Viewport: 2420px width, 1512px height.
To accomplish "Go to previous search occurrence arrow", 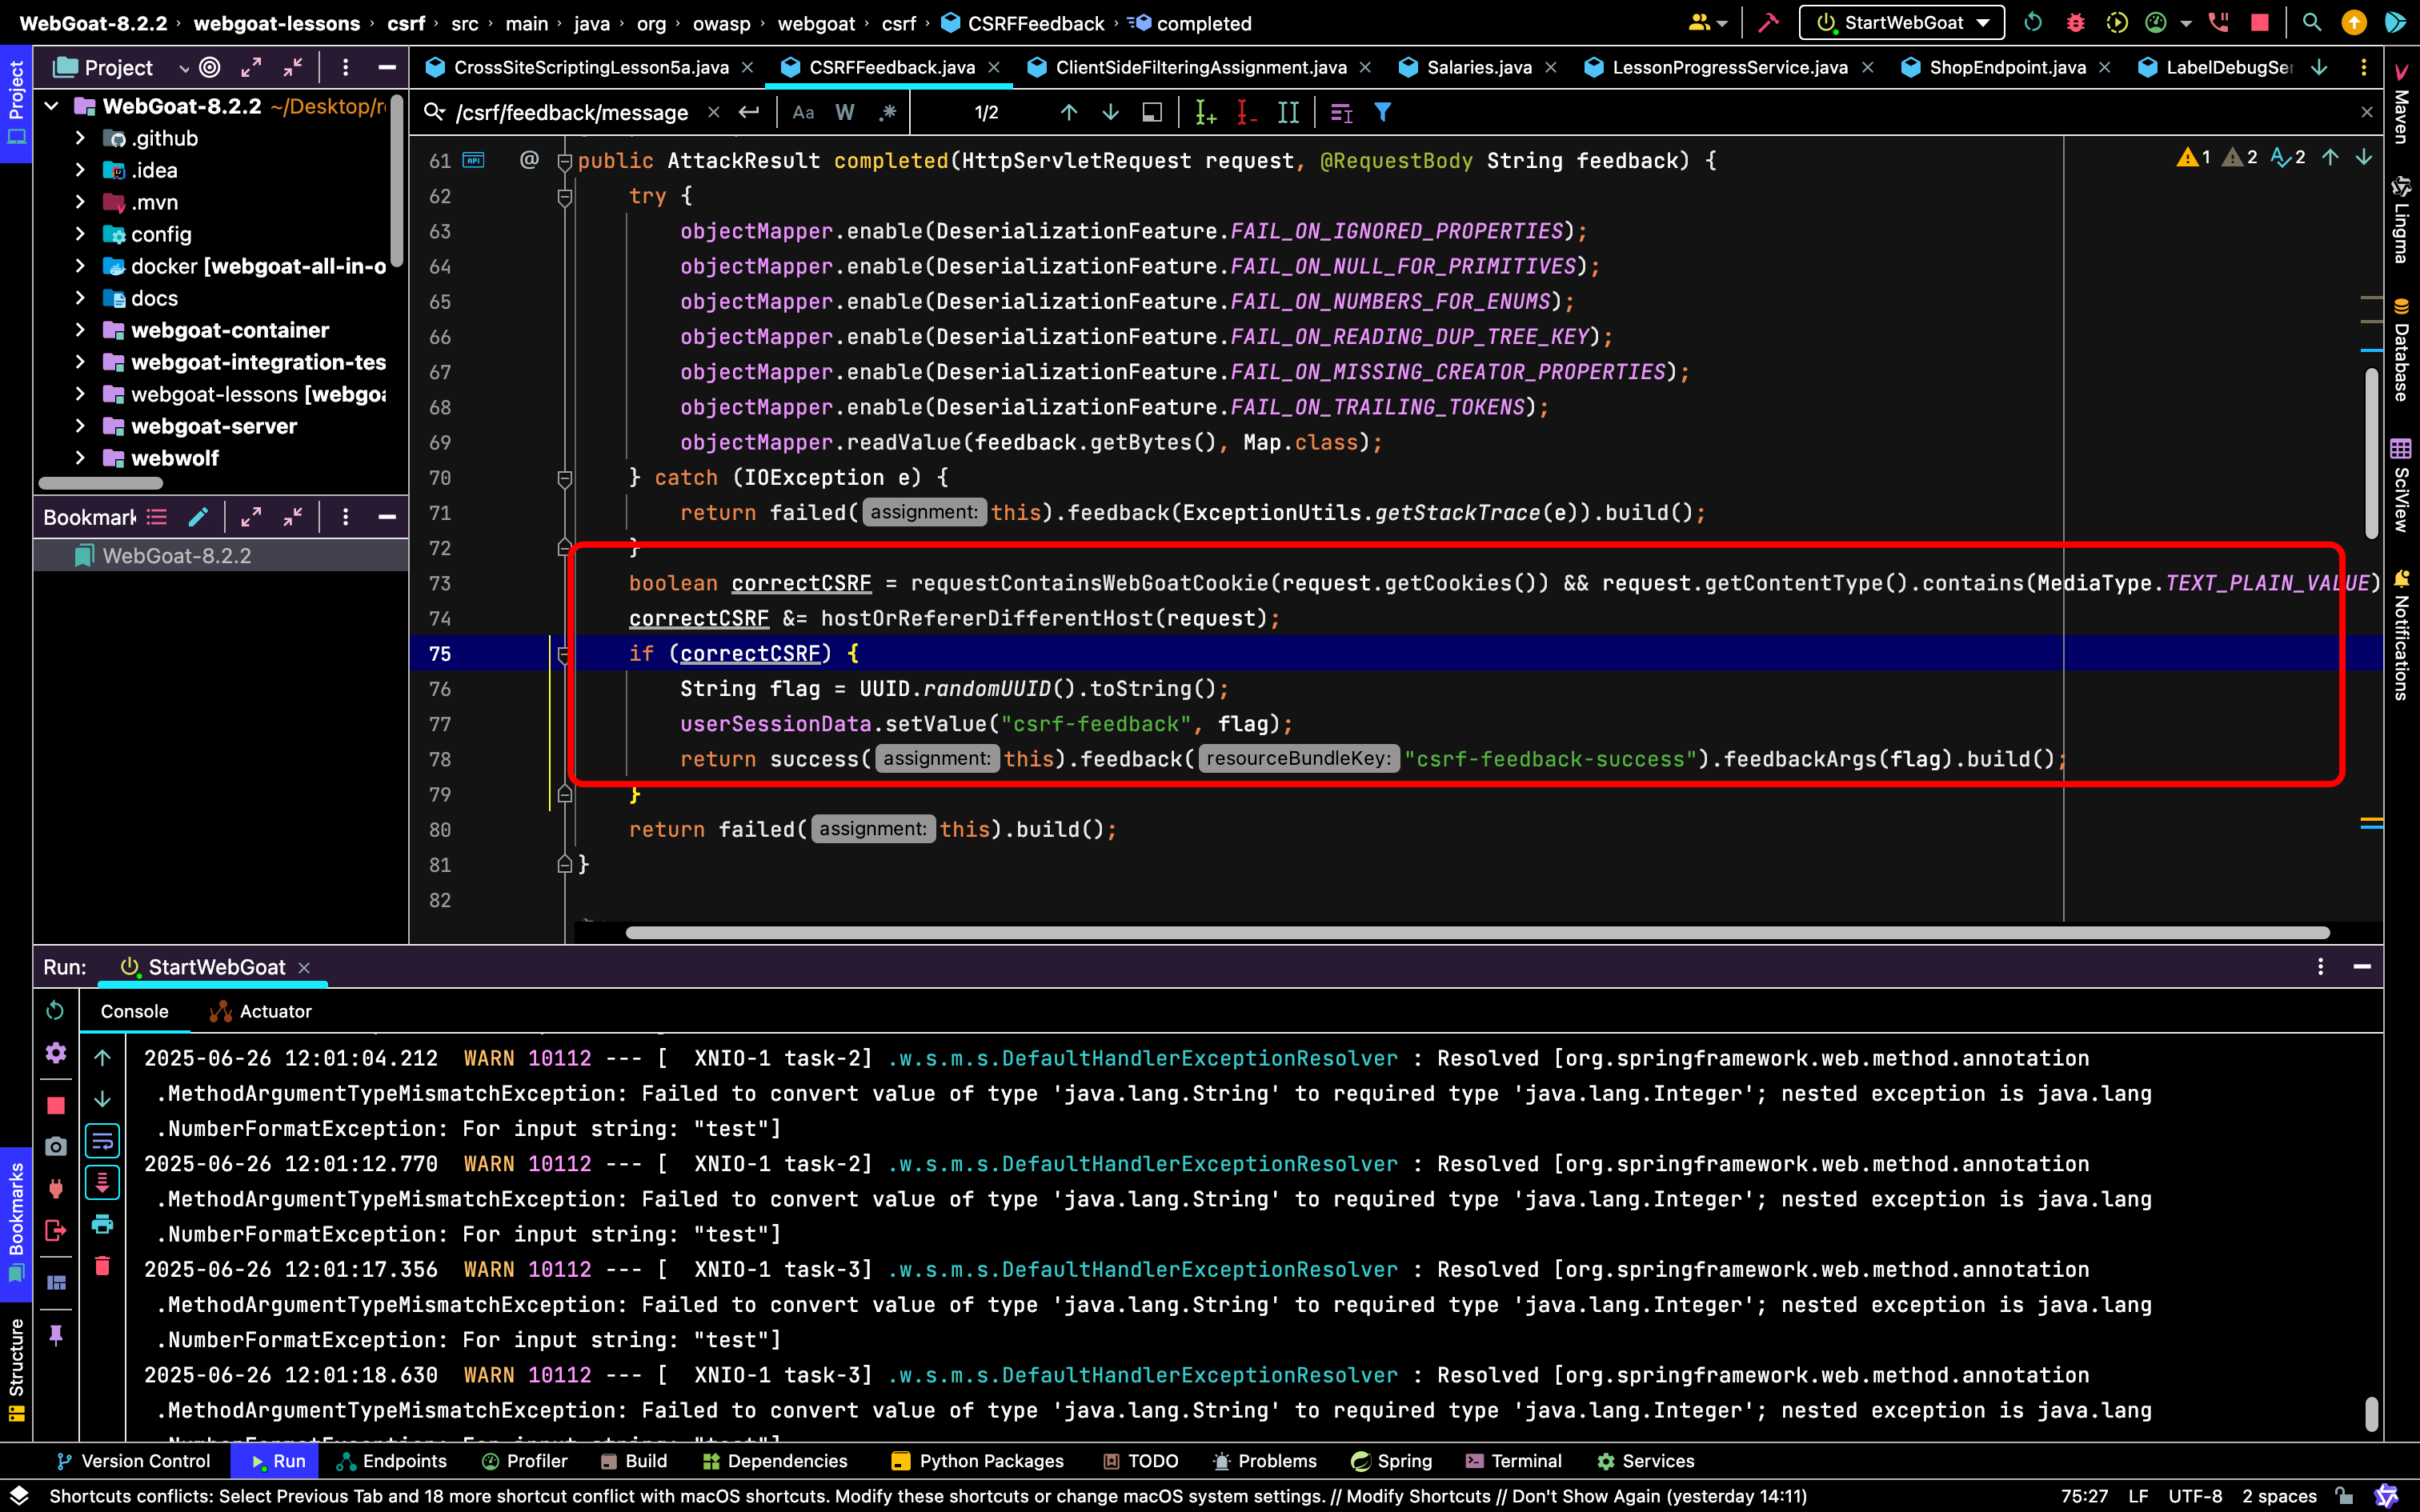I will 1069,112.
